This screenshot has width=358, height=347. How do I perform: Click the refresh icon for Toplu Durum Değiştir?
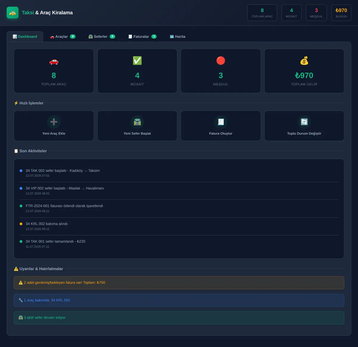click(304, 122)
